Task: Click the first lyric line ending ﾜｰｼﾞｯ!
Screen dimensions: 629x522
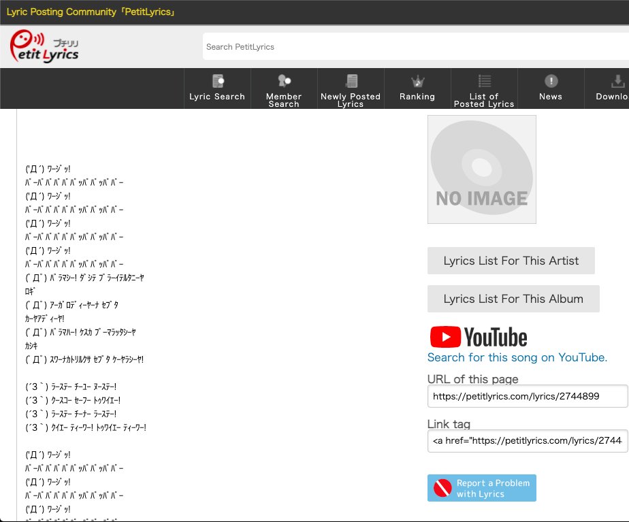Action: (x=48, y=169)
